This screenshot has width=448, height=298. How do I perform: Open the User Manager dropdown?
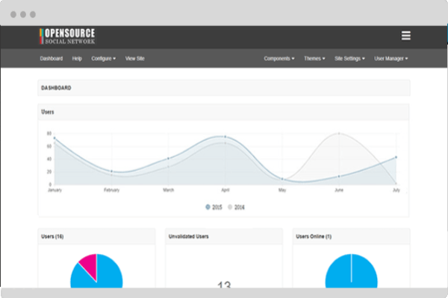[x=391, y=58]
